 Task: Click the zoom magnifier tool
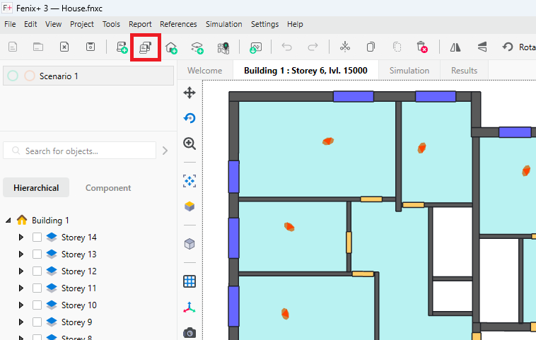click(190, 143)
